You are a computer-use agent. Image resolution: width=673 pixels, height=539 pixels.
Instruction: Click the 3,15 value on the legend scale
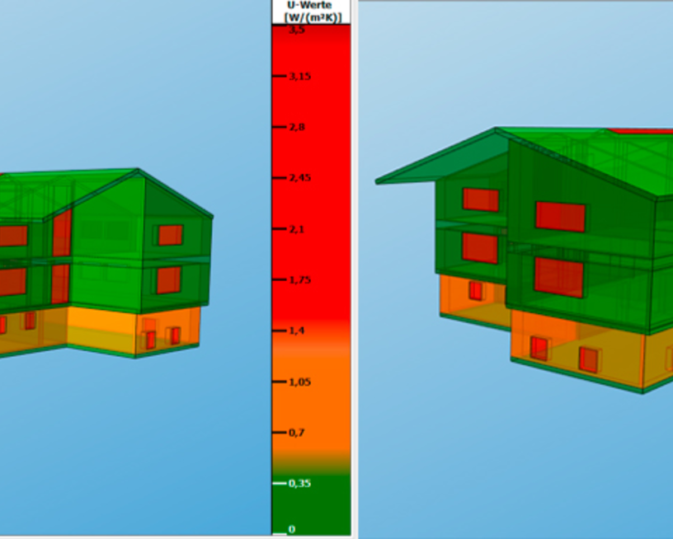click(x=299, y=77)
